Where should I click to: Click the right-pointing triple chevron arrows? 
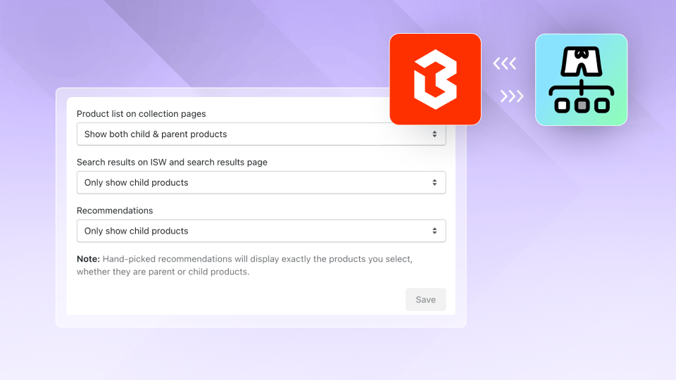click(512, 96)
